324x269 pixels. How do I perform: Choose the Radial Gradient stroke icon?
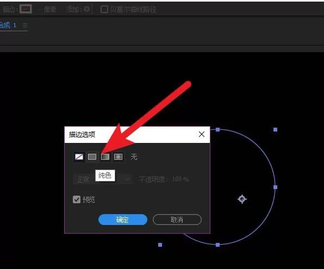118,157
